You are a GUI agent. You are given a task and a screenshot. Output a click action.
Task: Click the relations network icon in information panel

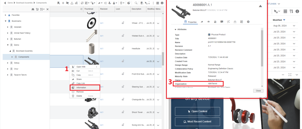(x=228, y=22)
